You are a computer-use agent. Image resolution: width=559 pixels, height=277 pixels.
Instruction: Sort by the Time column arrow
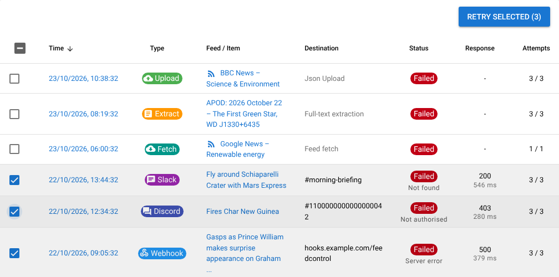click(x=70, y=49)
